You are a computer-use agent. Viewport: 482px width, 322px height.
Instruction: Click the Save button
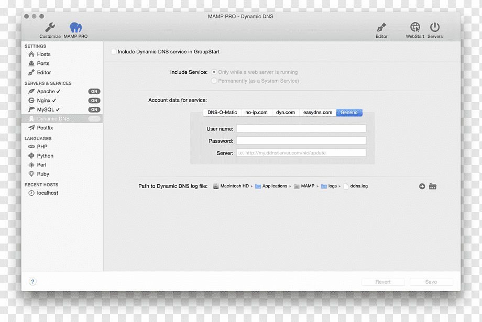coord(431,282)
